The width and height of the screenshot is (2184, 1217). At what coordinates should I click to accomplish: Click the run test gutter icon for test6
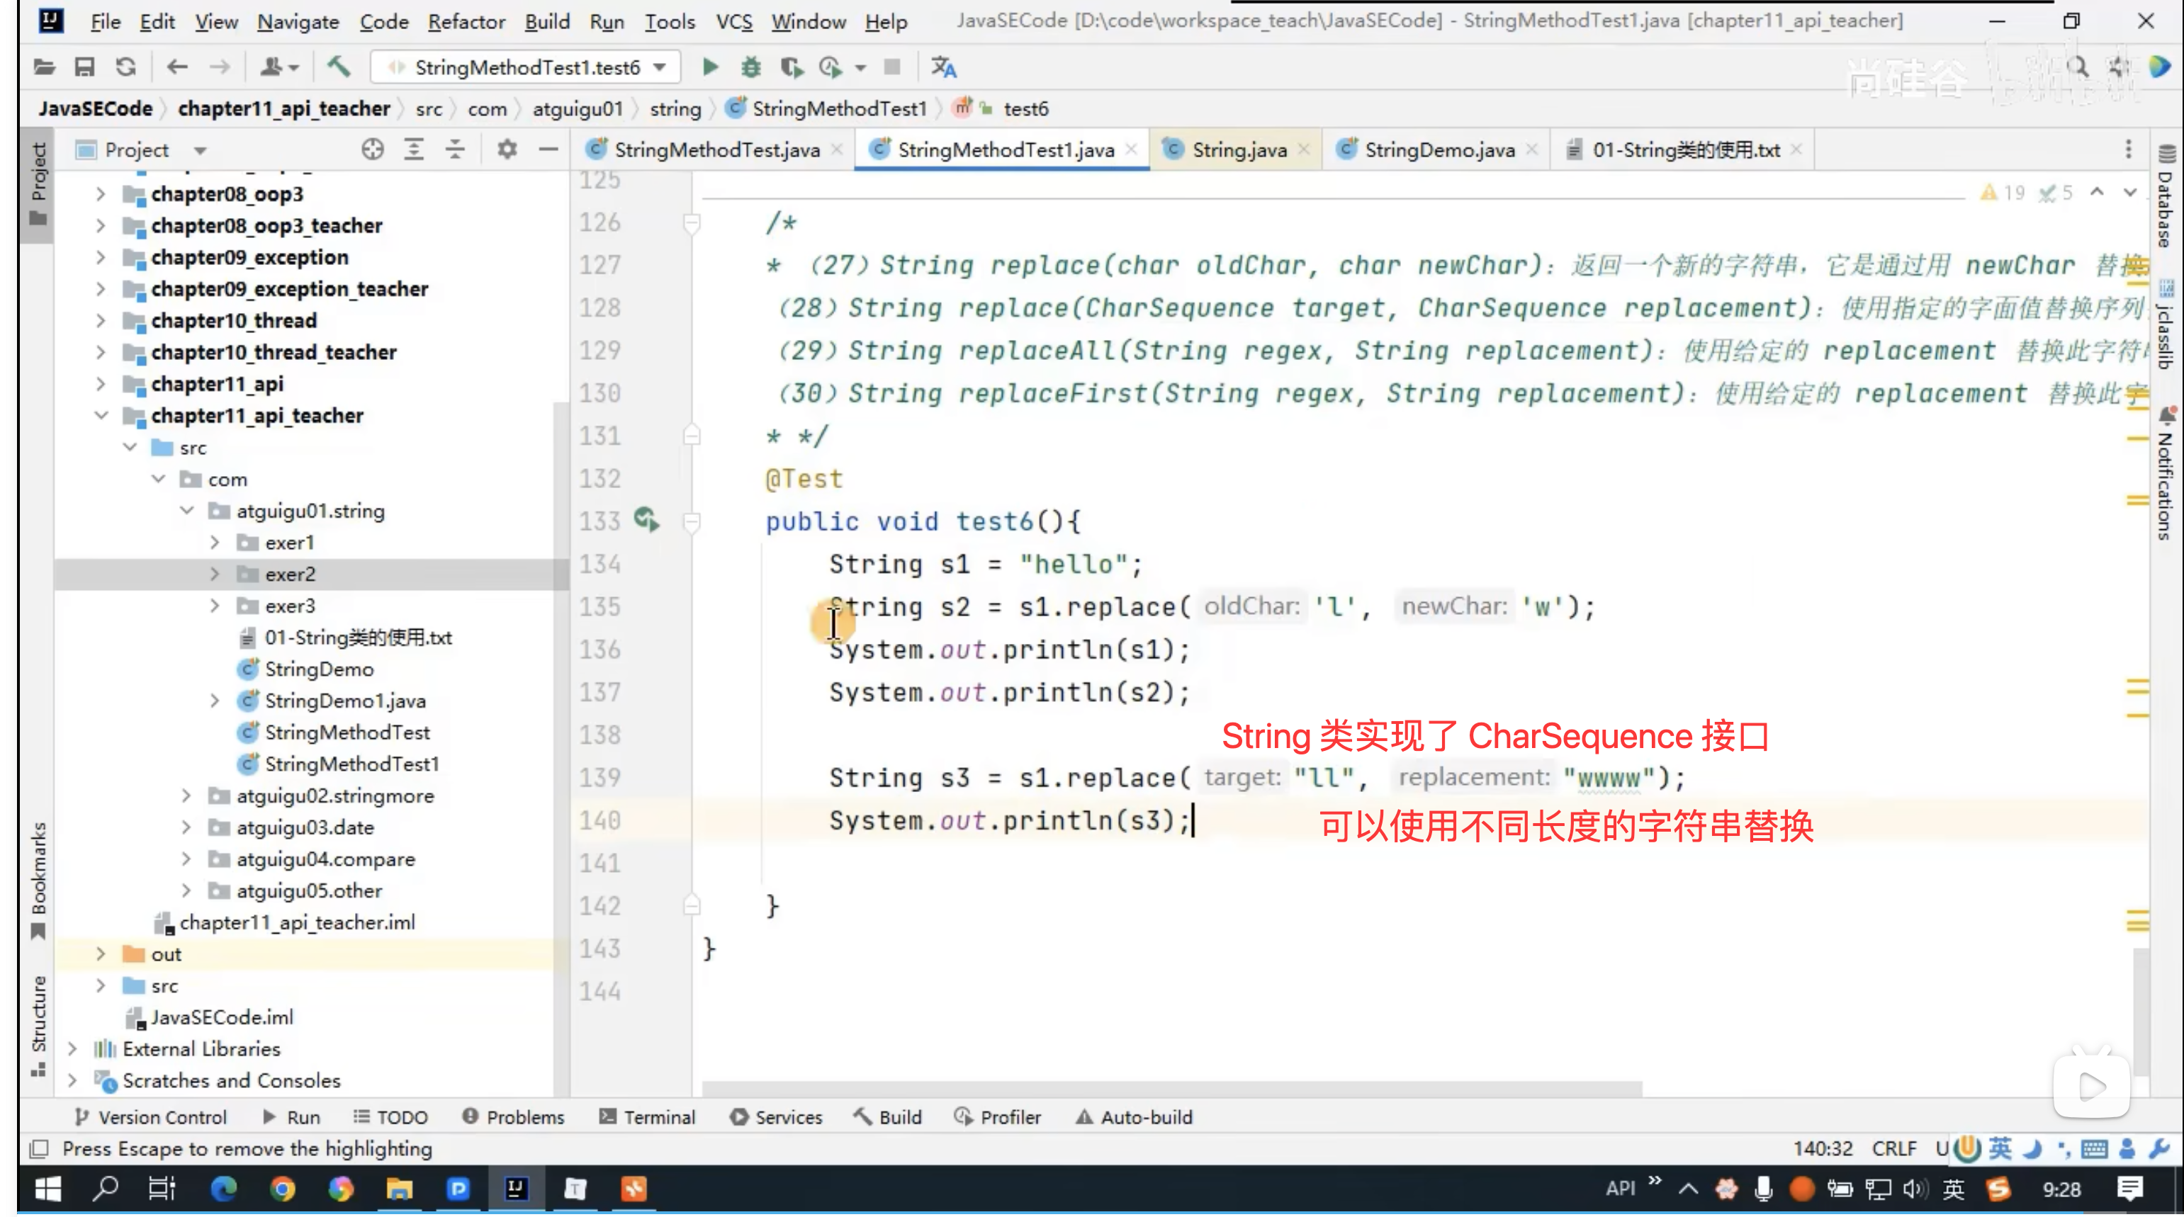tap(647, 519)
